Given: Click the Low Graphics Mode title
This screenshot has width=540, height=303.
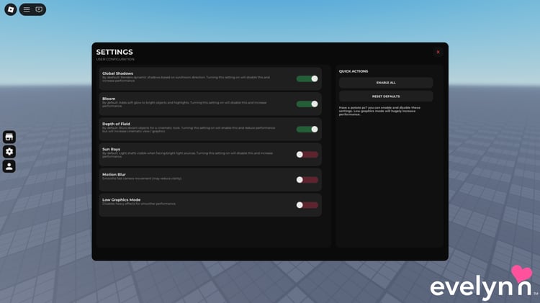Looking at the screenshot, I should (121, 199).
